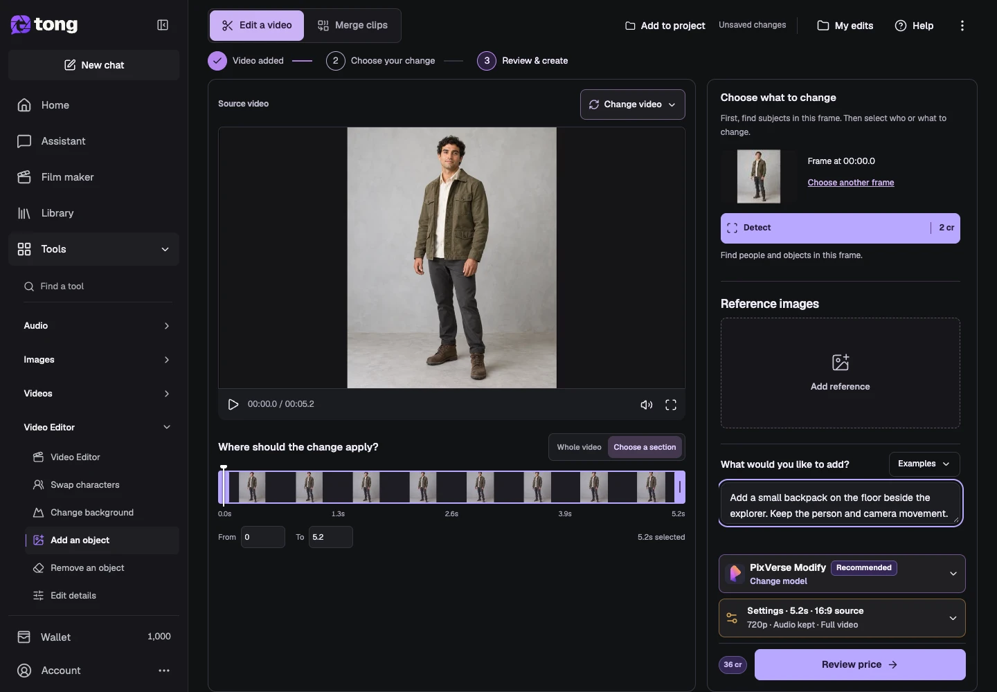
Task: Open the Examples dropdown
Action: coord(924,464)
